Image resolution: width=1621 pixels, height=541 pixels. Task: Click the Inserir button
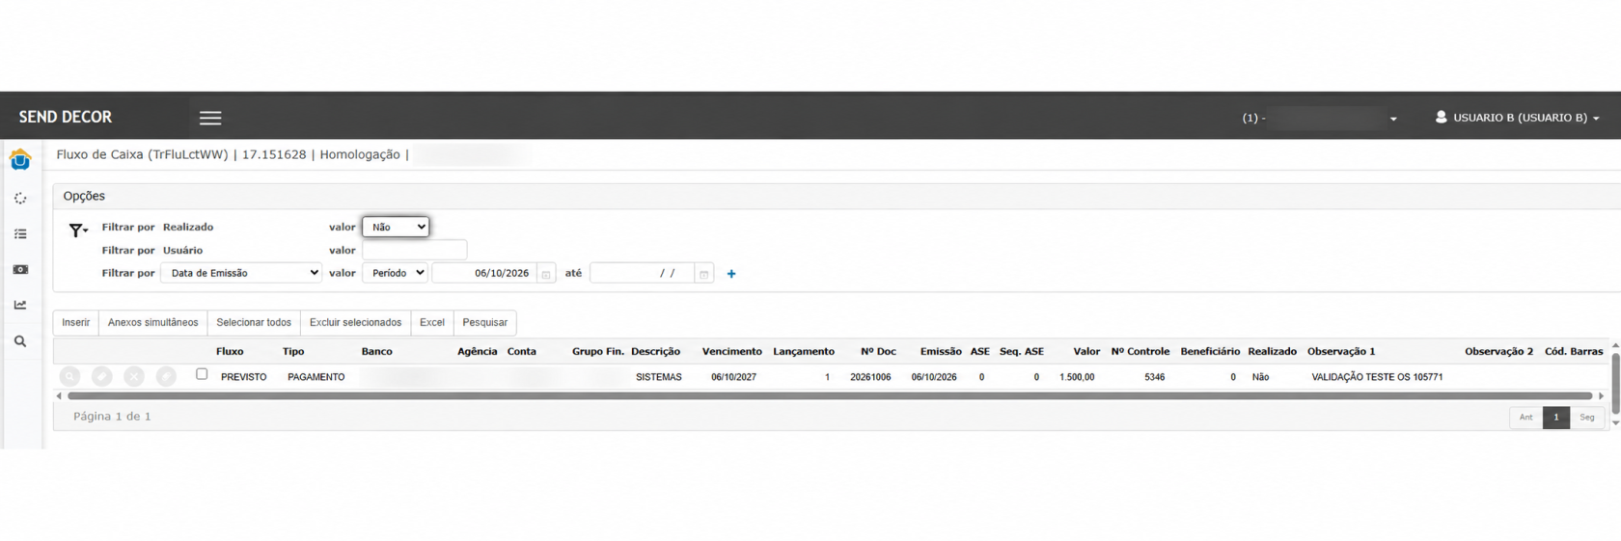[76, 323]
